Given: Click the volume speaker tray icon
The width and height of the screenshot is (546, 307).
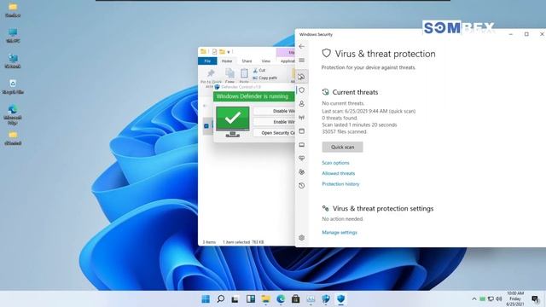Looking at the screenshot, I should [499, 298].
